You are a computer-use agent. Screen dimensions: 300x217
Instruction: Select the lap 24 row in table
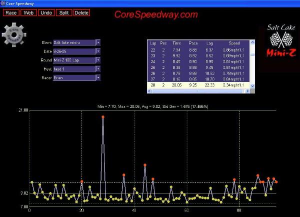[198, 61]
